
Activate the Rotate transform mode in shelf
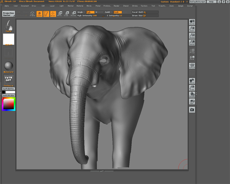point(73,14)
